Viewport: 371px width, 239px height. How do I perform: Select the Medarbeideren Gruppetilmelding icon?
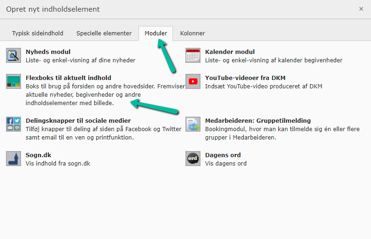click(x=192, y=124)
